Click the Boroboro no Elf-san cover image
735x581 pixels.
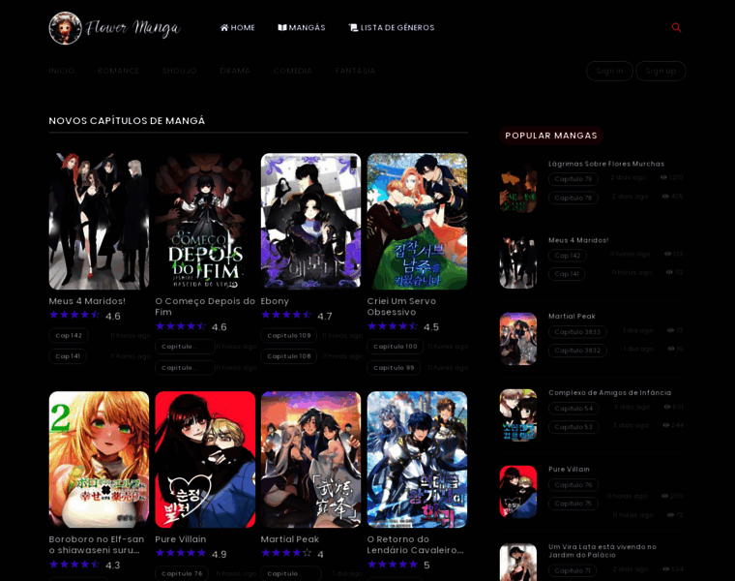(99, 459)
